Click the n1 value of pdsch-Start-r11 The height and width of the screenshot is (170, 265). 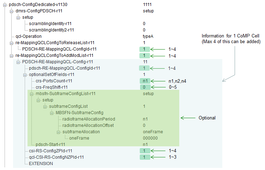(145, 145)
